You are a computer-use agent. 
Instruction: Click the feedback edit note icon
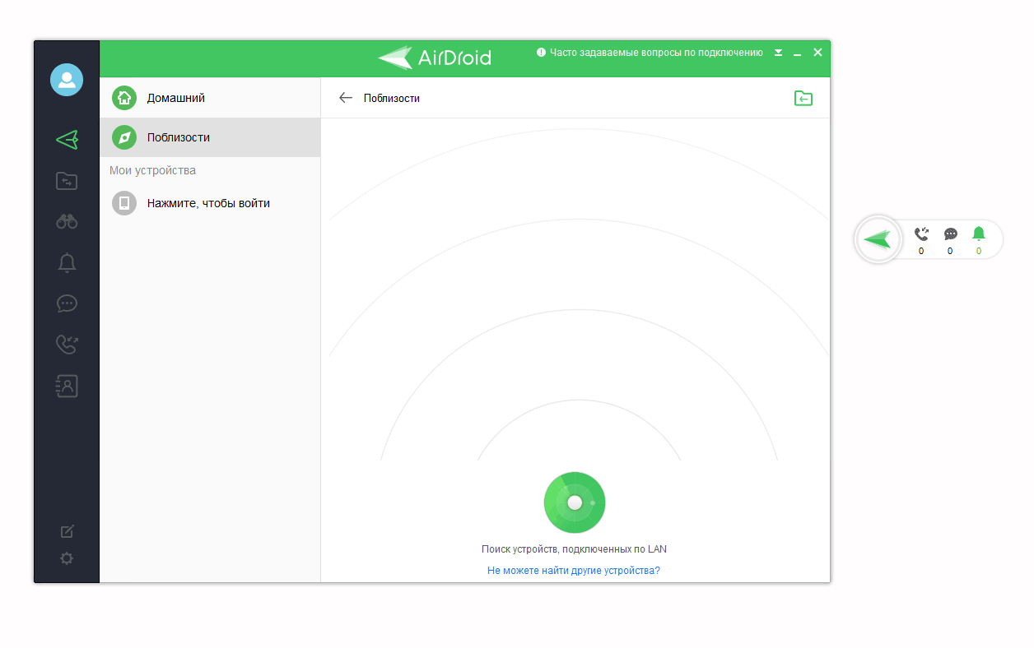click(68, 531)
